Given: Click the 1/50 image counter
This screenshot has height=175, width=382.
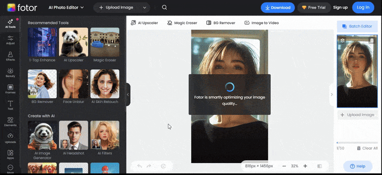Looking at the screenshot, I should click(340, 148).
